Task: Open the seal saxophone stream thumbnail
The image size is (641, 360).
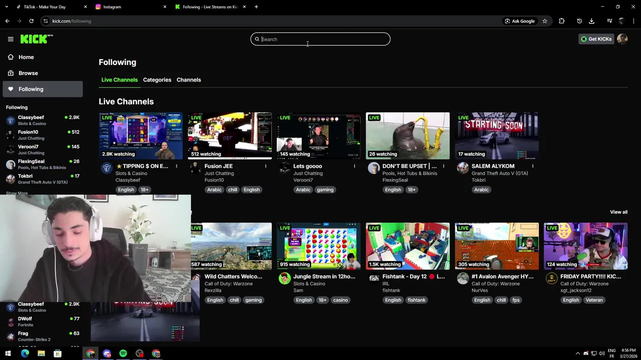Action: point(408,135)
